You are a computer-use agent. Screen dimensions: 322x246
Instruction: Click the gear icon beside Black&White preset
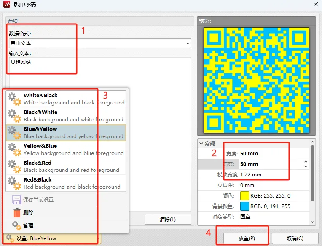14,116
